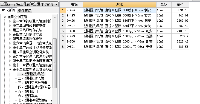
Task: Click the 单位 column header
Action: tap(164, 5)
